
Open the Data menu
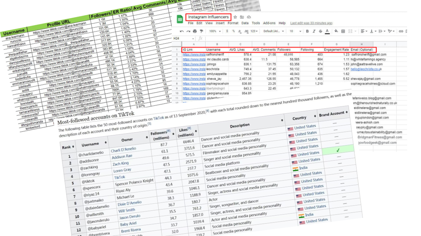[x=245, y=23]
